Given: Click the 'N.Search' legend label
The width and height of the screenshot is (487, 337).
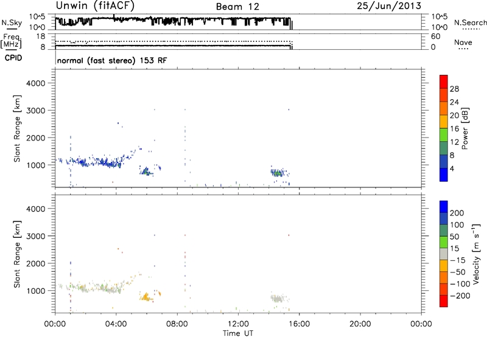Looking at the screenshot, I should [x=470, y=23].
